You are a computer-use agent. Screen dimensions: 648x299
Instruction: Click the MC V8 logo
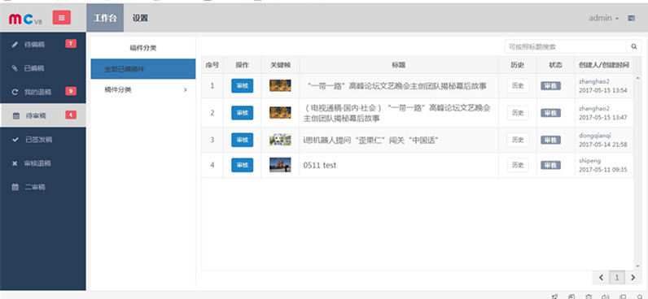tap(25, 19)
